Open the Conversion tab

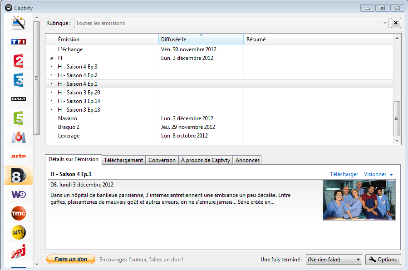162,160
